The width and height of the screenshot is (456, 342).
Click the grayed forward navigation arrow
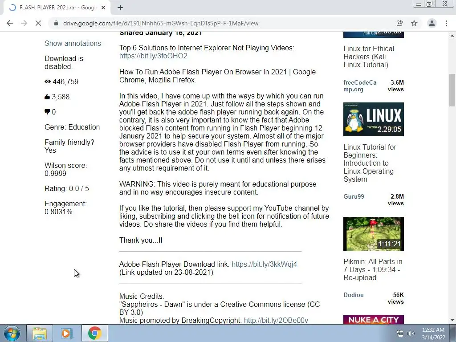click(24, 23)
